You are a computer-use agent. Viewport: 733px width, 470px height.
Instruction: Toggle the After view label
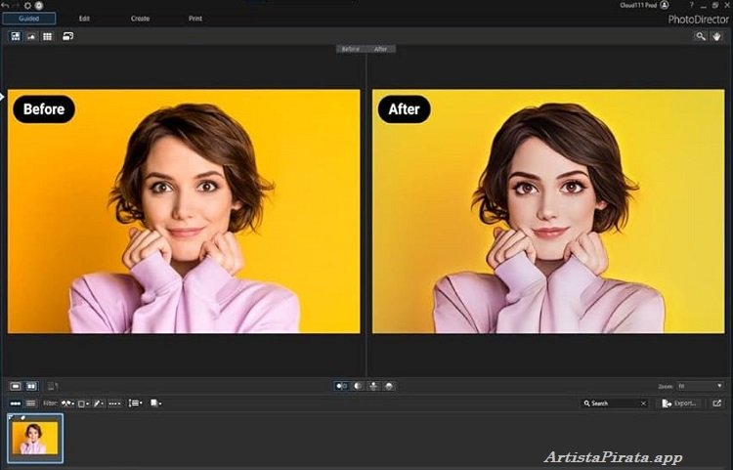(x=380, y=49)
